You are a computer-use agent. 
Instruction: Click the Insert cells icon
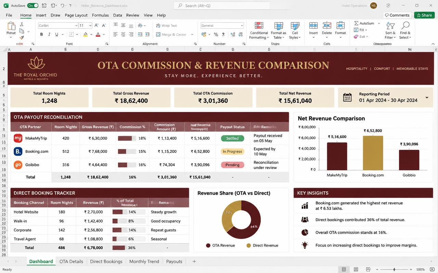pyautogui.click(x=313, y=26)
